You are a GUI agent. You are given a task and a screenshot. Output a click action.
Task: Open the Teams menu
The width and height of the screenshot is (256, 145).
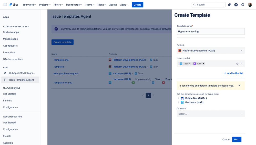90,5
